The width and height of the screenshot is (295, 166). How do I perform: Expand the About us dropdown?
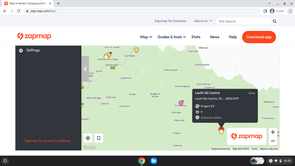[x=203, y=21]
